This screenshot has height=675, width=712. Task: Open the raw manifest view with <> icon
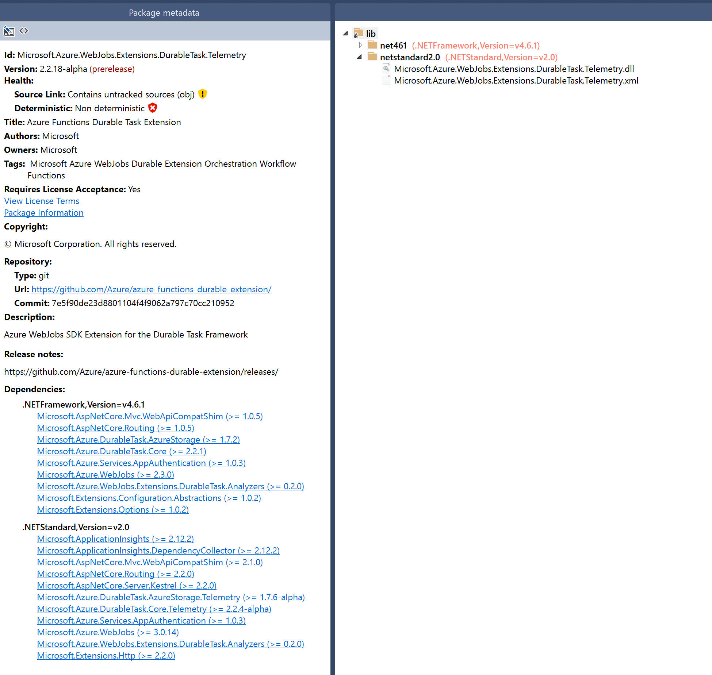pos(23,31)
